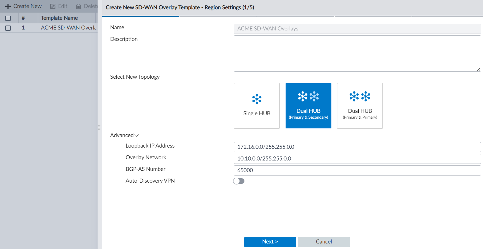Image resolution: width=483 pixels, height=249 pixels.
Task: Click Next to proceed to step 2
Action: (x=270, y=242)
